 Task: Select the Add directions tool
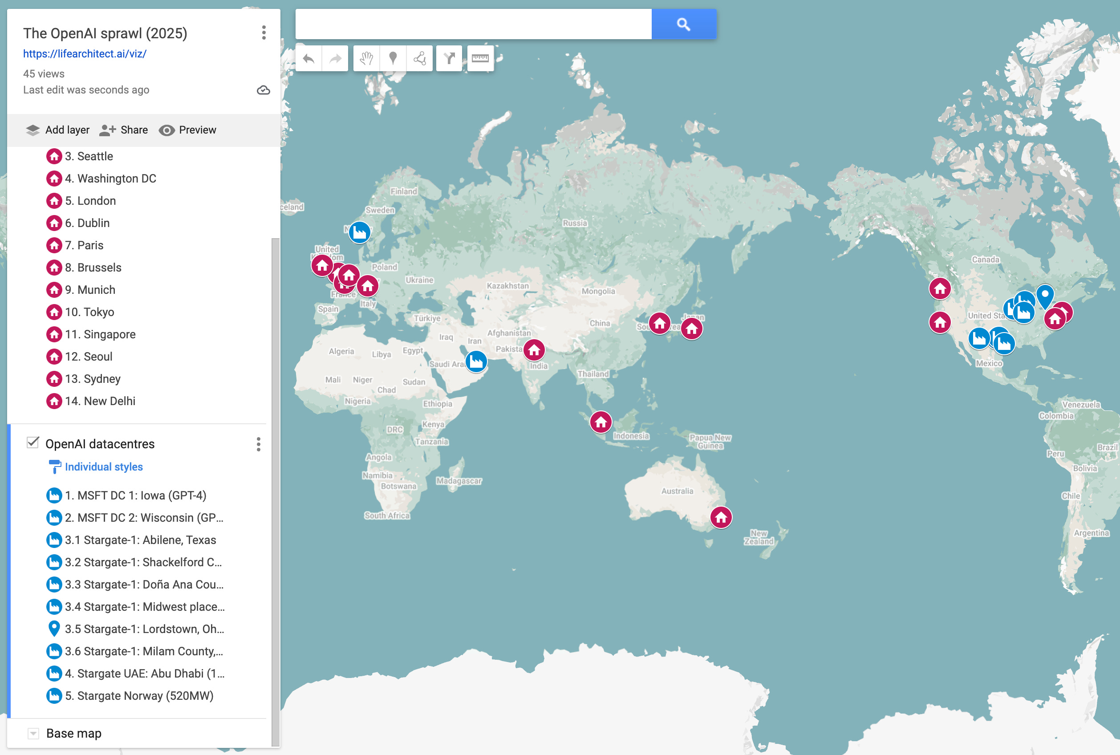click(x=449, y=59)
